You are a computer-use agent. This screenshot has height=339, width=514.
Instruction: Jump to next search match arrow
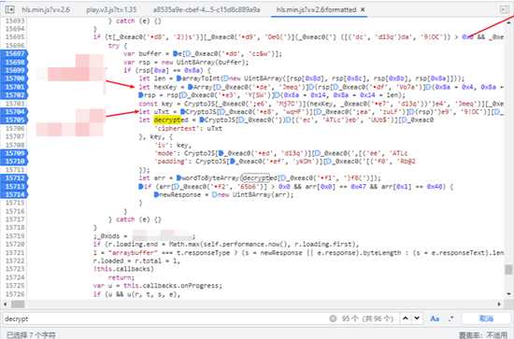[417, 318]
